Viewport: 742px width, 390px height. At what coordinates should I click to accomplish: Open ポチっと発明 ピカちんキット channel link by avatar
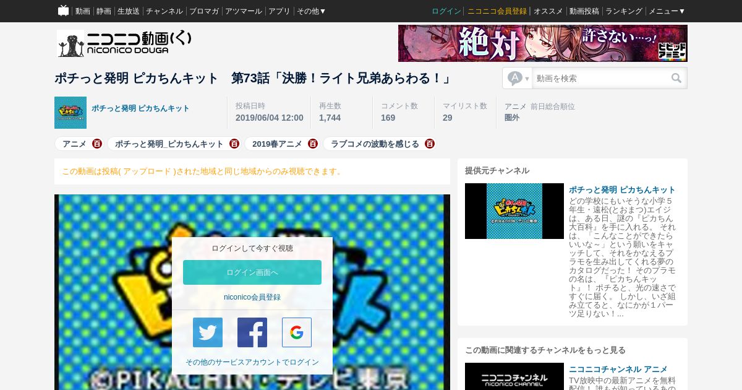click(140, 108)
